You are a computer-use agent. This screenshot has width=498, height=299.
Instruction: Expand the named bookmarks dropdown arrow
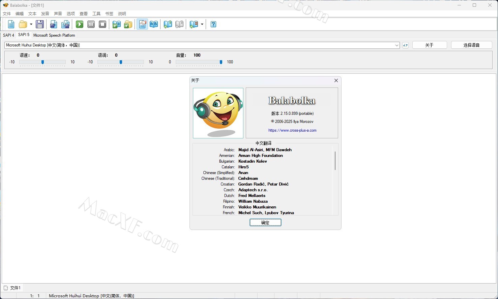point(202,24)
